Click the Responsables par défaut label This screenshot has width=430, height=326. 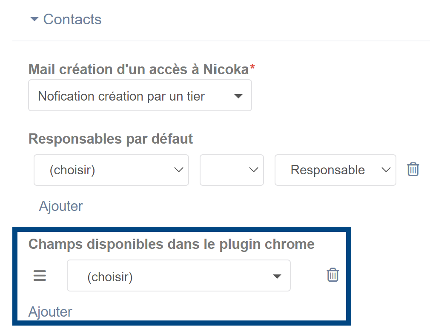111,138
